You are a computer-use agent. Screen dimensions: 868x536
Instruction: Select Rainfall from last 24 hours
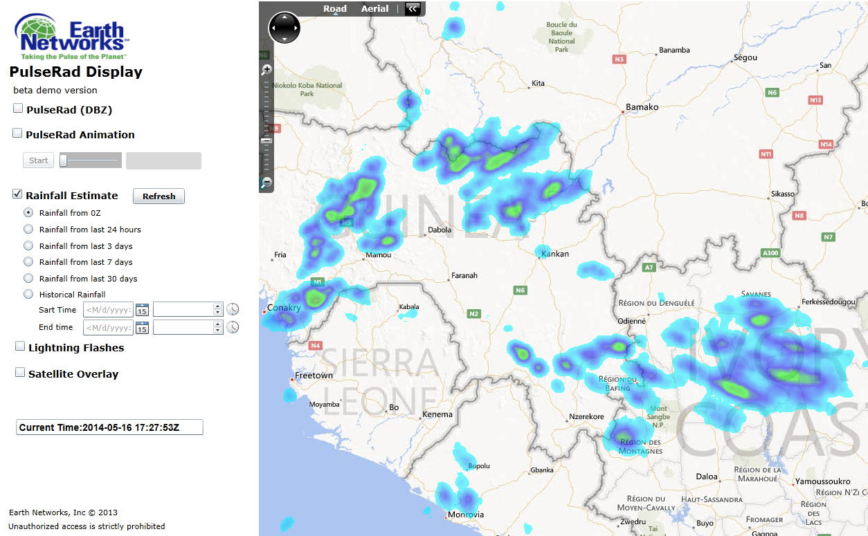pos(28,229)
